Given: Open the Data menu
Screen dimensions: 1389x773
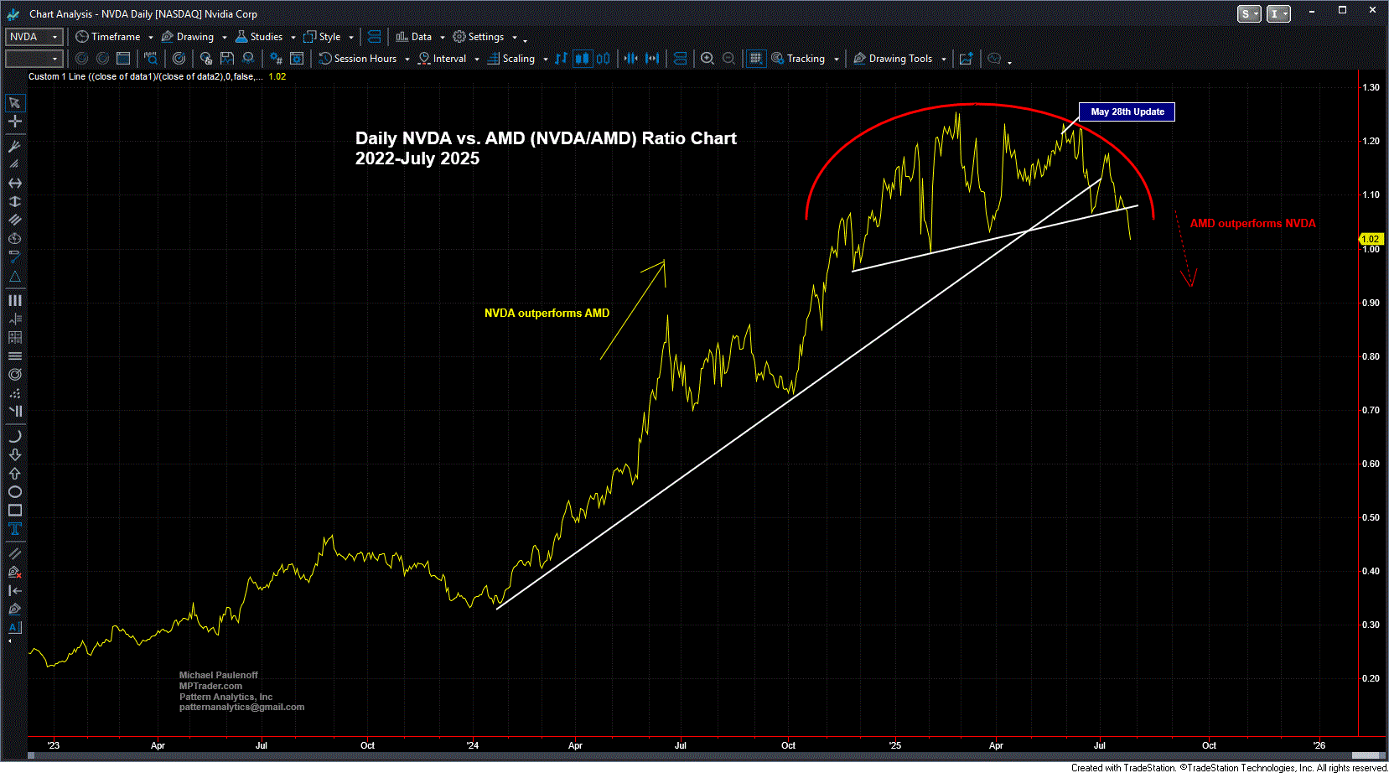Looking at the screenshot, I should [x=414, y=37].
